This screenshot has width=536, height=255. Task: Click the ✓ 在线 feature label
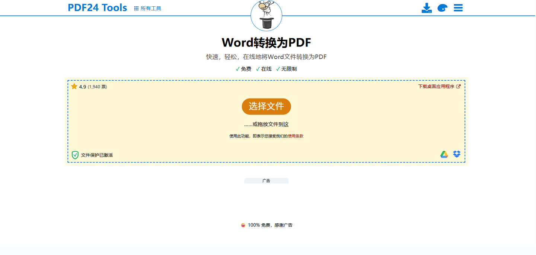pos(264,69)
